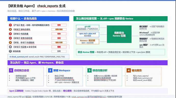Click the 【安全】可运维 & 安全合规 text

(24, 47)
